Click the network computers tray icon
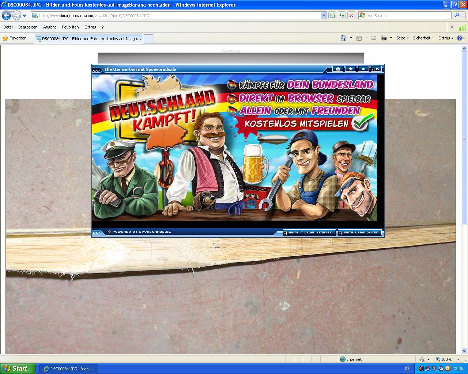Image resolution: width=468 pixels, height=374 pixels. (x=427, y=369)
